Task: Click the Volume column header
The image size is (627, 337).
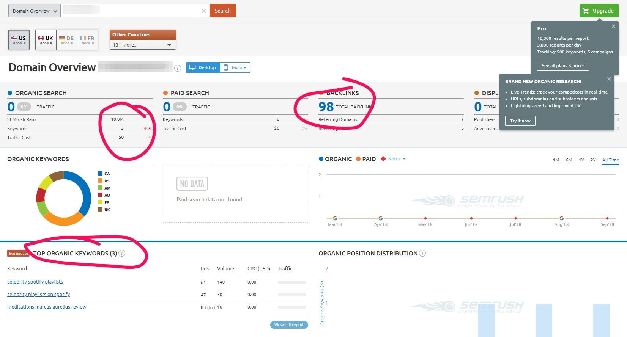Action: (225, 268)
